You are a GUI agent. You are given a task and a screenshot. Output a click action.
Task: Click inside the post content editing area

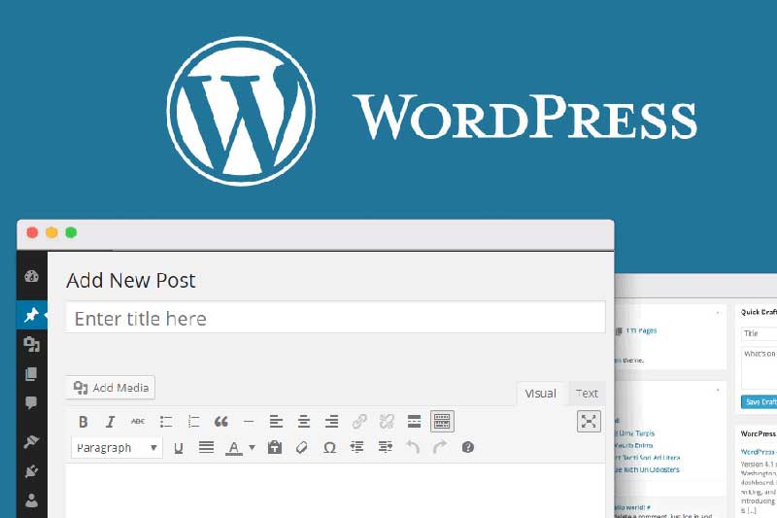pos(335,491)
